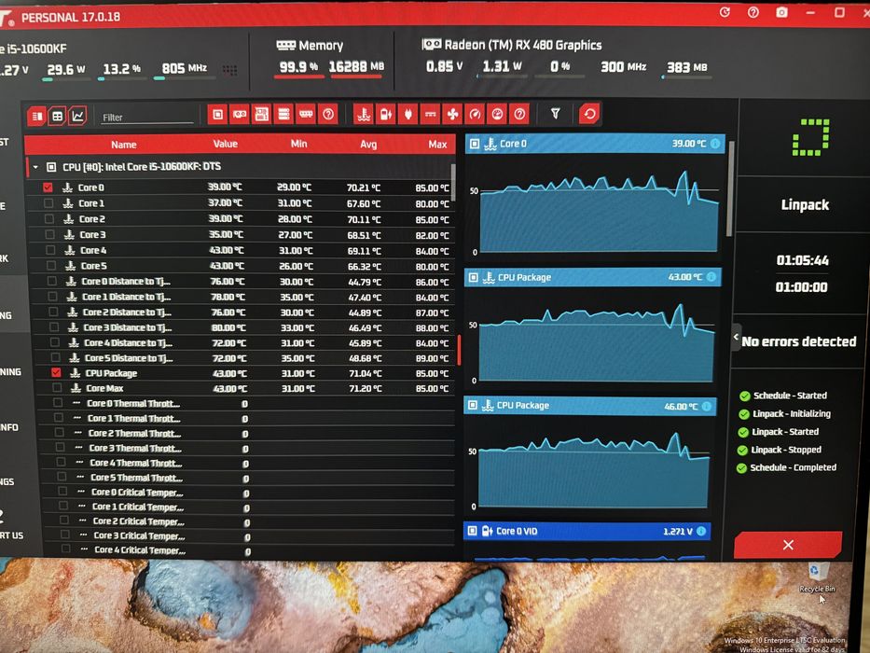Check the Core 5 temperature checkbox

click(51, 266)
